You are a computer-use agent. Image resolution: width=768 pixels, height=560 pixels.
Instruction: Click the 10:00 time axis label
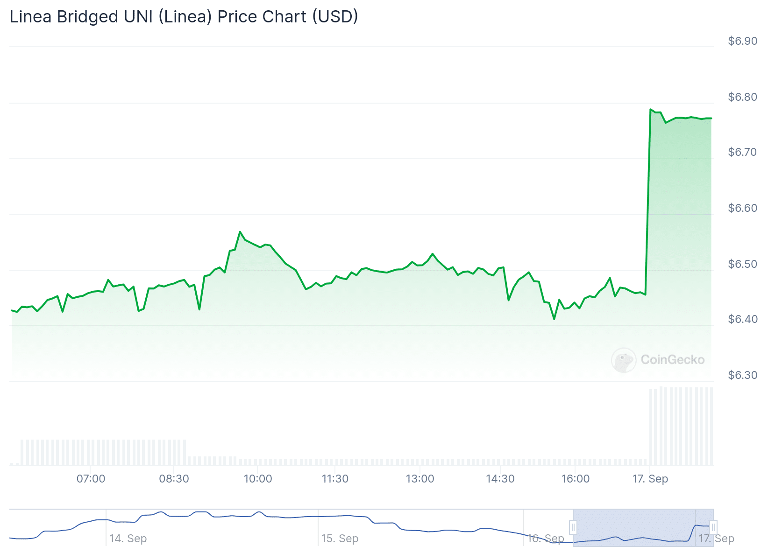pos(258,479)
